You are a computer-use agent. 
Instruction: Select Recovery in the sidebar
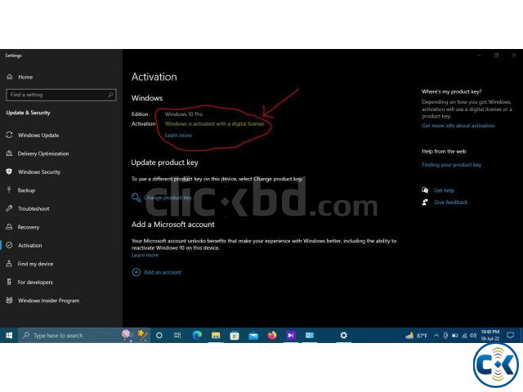point(29,227)
